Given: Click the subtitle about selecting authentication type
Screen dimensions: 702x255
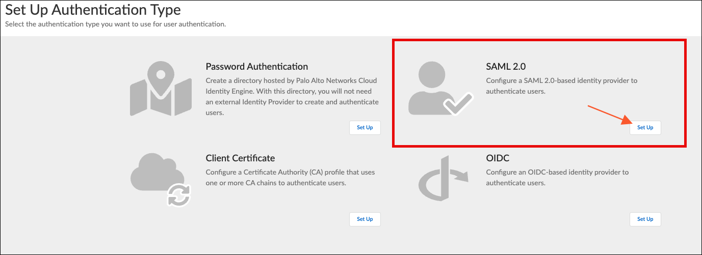Looking at the screenshot, I should (x=115, y=24).
